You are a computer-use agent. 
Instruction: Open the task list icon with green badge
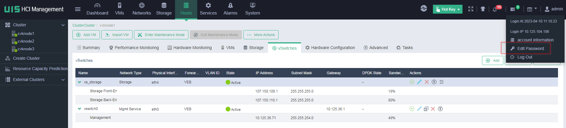click(x=513, y=9)
